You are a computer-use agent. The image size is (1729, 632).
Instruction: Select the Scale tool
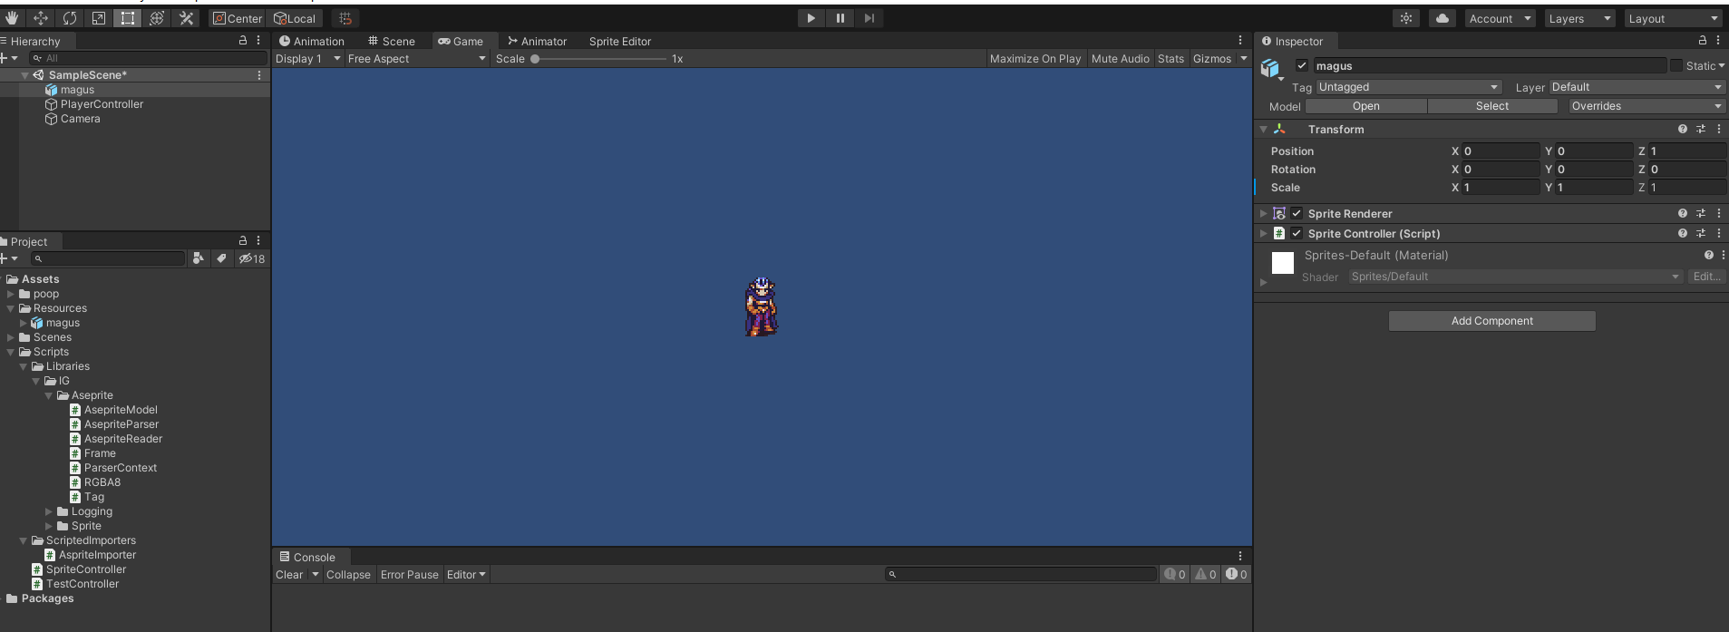pos(99,18)
